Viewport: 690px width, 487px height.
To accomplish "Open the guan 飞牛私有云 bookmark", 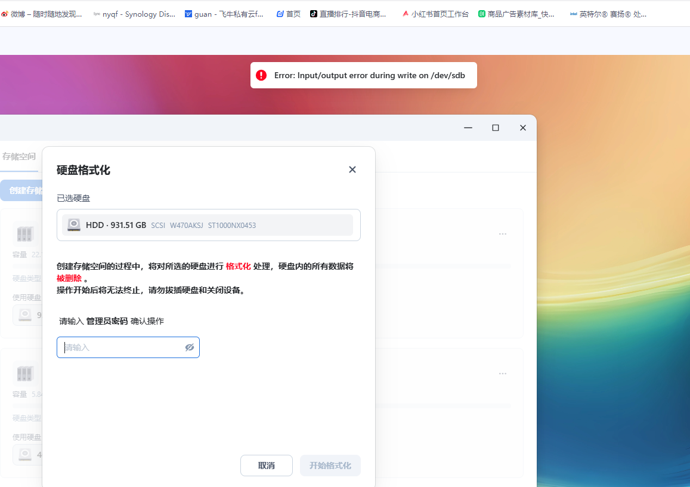I will pos(224,14).
